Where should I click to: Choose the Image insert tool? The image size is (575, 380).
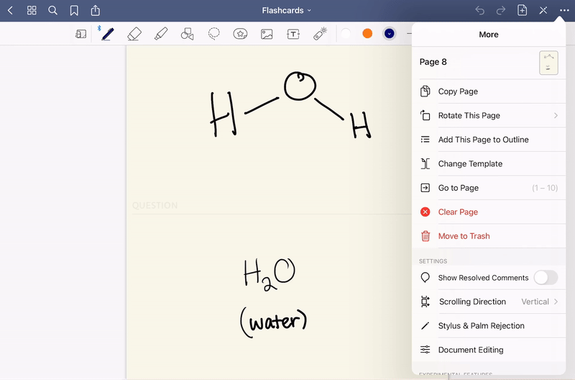tap(267, 34)
